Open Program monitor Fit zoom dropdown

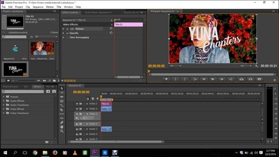pyautogui.click(x=175, y=66)
